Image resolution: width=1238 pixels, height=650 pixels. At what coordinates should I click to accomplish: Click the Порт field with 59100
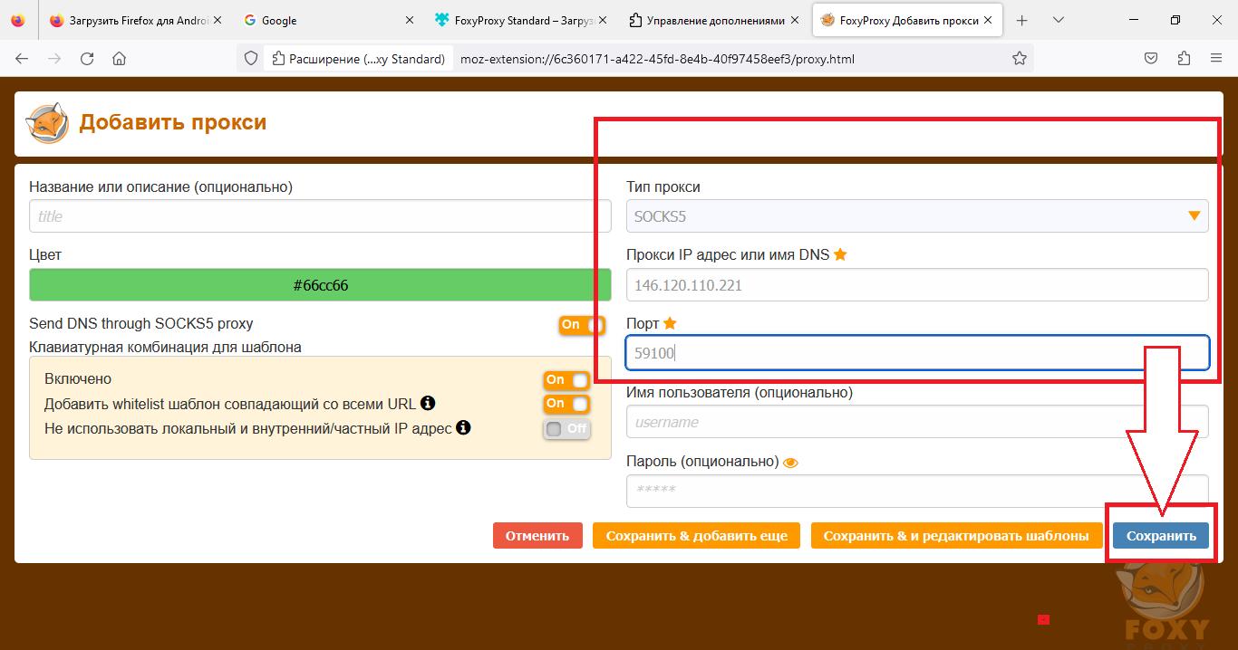[x=917, y=353]
